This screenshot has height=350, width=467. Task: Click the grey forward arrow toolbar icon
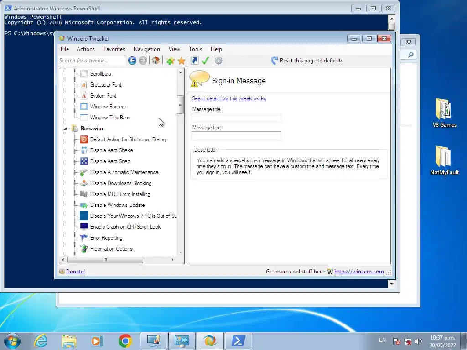click(x=143, y=61)
